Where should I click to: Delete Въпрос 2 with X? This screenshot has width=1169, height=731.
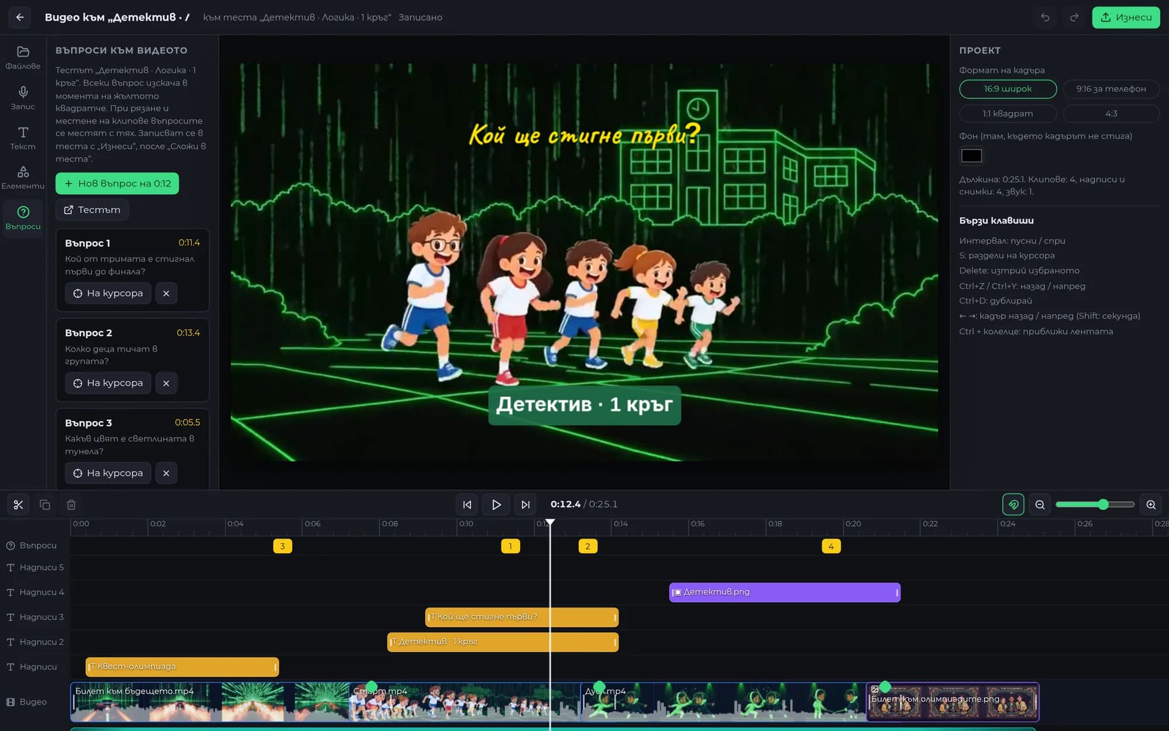click(x=166, y=383)
